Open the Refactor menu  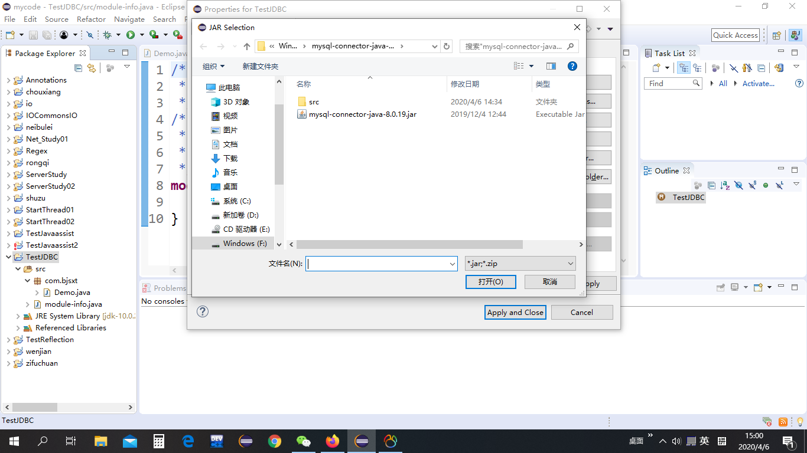[92, 19]
